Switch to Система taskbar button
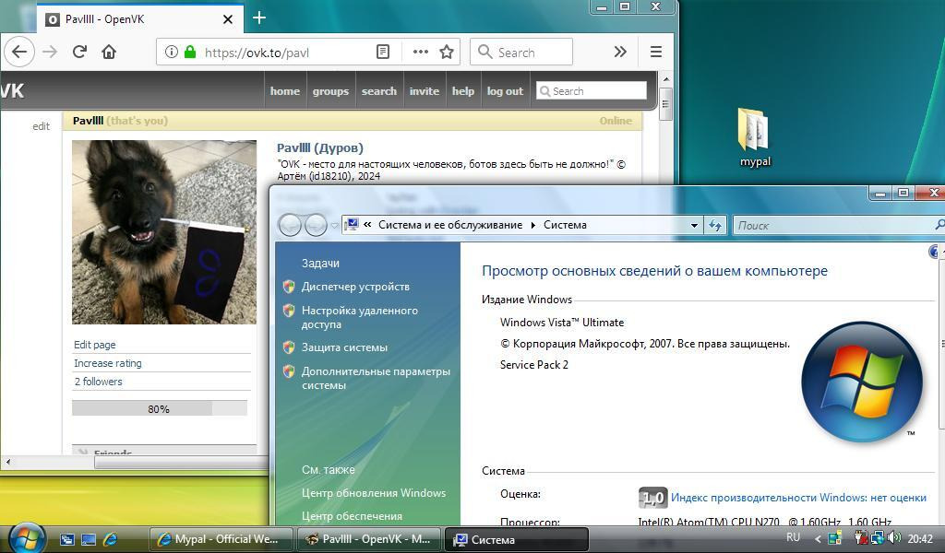 click(517, 540)
